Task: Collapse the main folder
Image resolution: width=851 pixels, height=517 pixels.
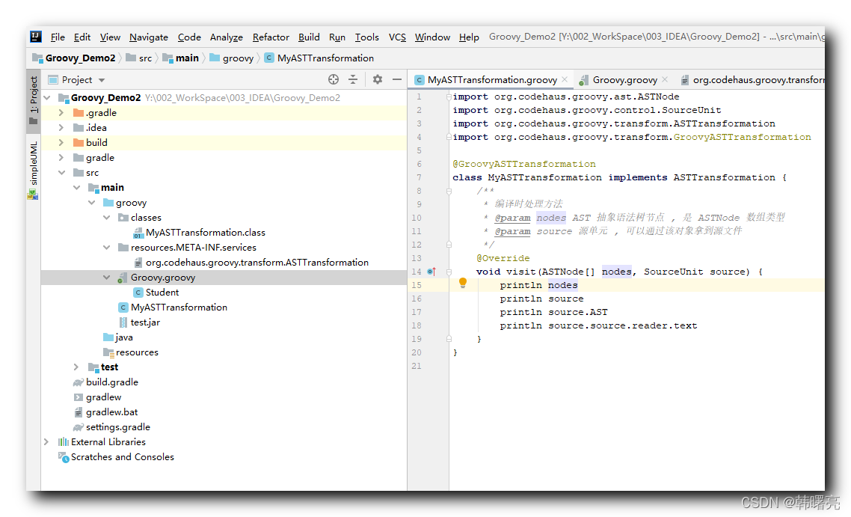Action: point(76,187)
